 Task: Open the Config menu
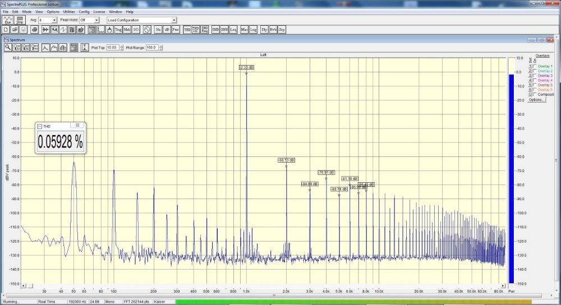click(84, 11)
